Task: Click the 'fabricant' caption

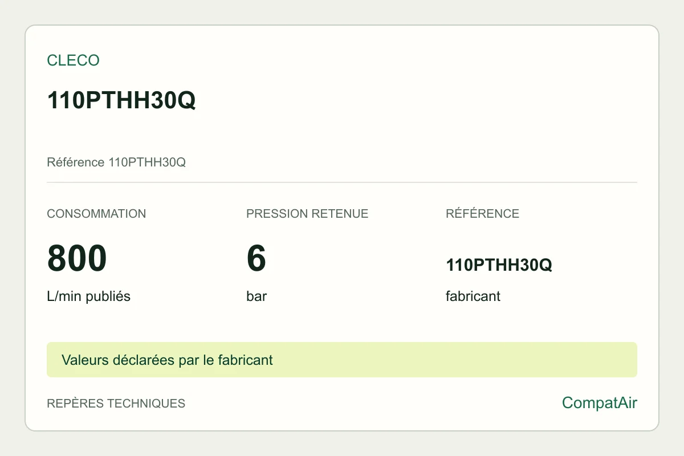Action: [473, 296]
